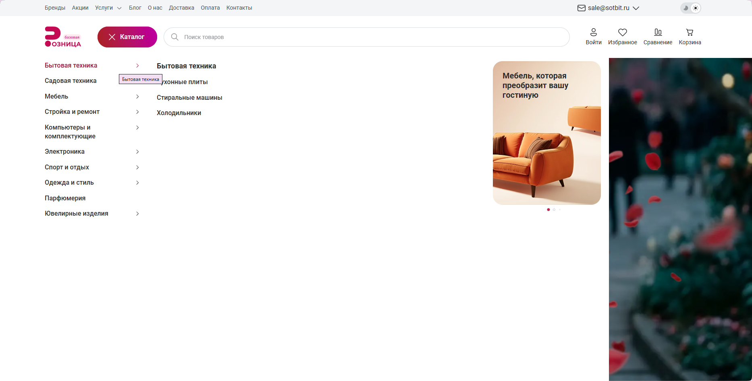Screen dimensions: 752x381
Task: Open the Бренды top menu item
Action: point(55,8)
